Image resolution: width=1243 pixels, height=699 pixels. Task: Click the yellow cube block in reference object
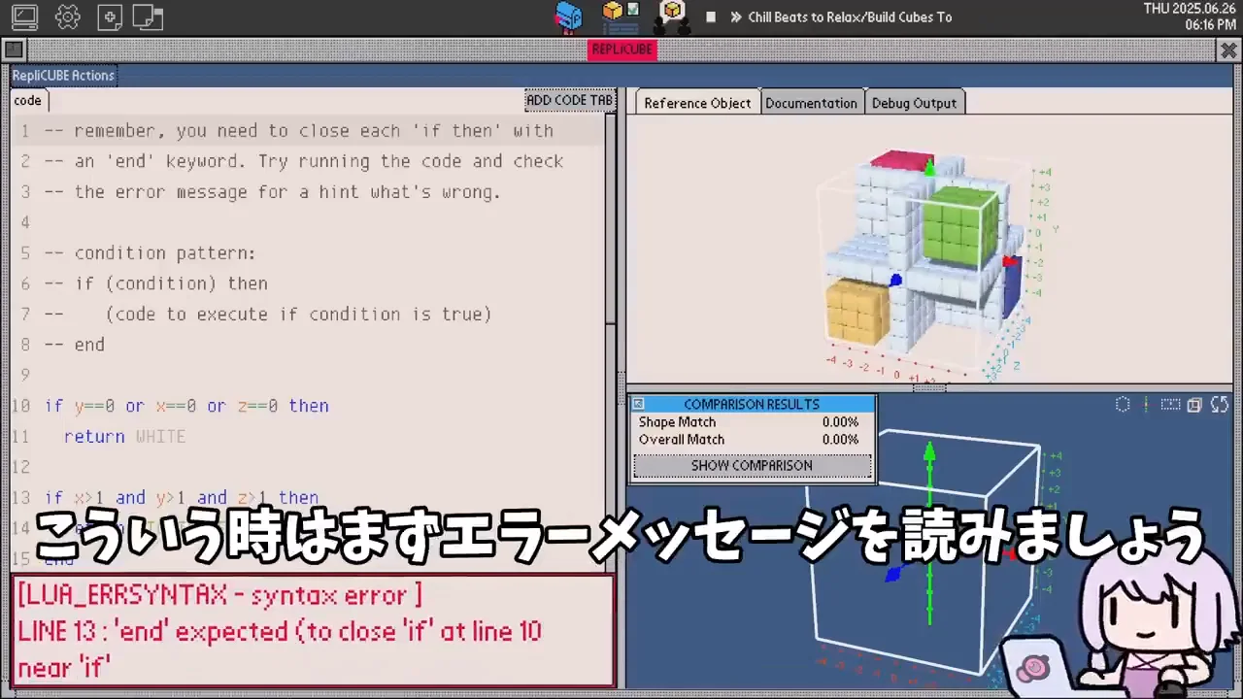(x=857, y=310)
